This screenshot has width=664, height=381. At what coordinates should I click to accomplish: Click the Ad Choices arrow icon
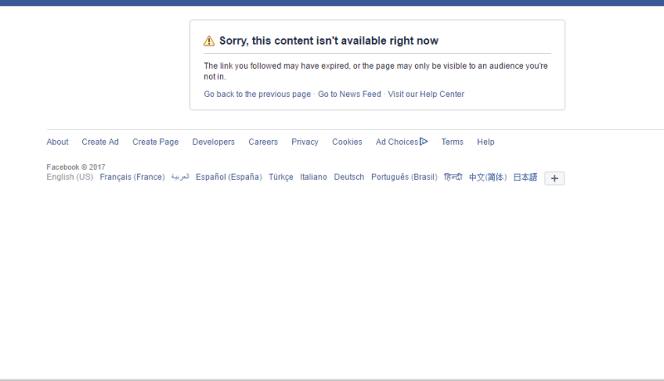pos(424,142)
